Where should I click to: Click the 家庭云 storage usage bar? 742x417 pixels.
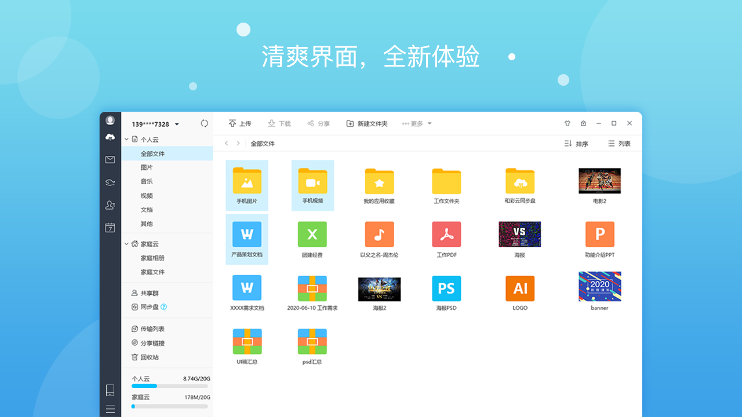pyautogui.click(x=169, y=407)
